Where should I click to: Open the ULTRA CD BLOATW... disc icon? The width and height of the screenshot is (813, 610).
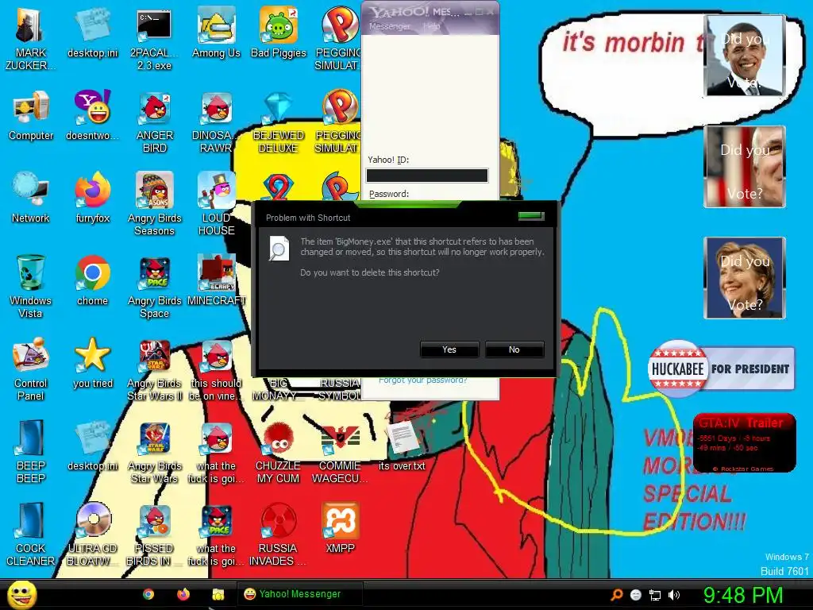(92, 534)
